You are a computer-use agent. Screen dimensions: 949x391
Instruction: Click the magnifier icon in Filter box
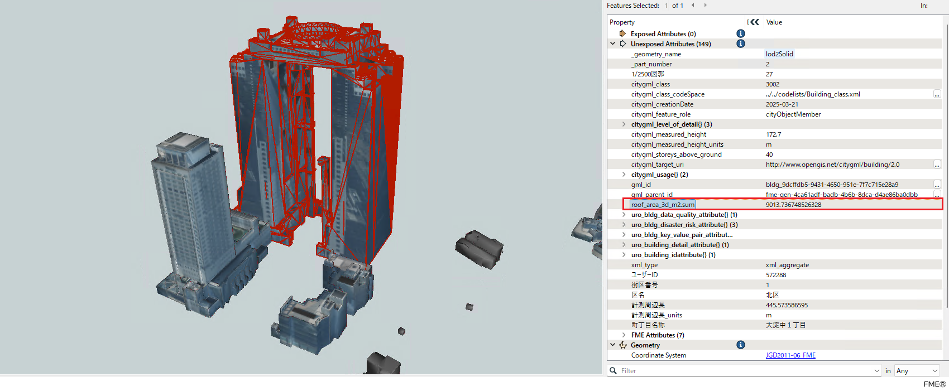coord(614,371)
